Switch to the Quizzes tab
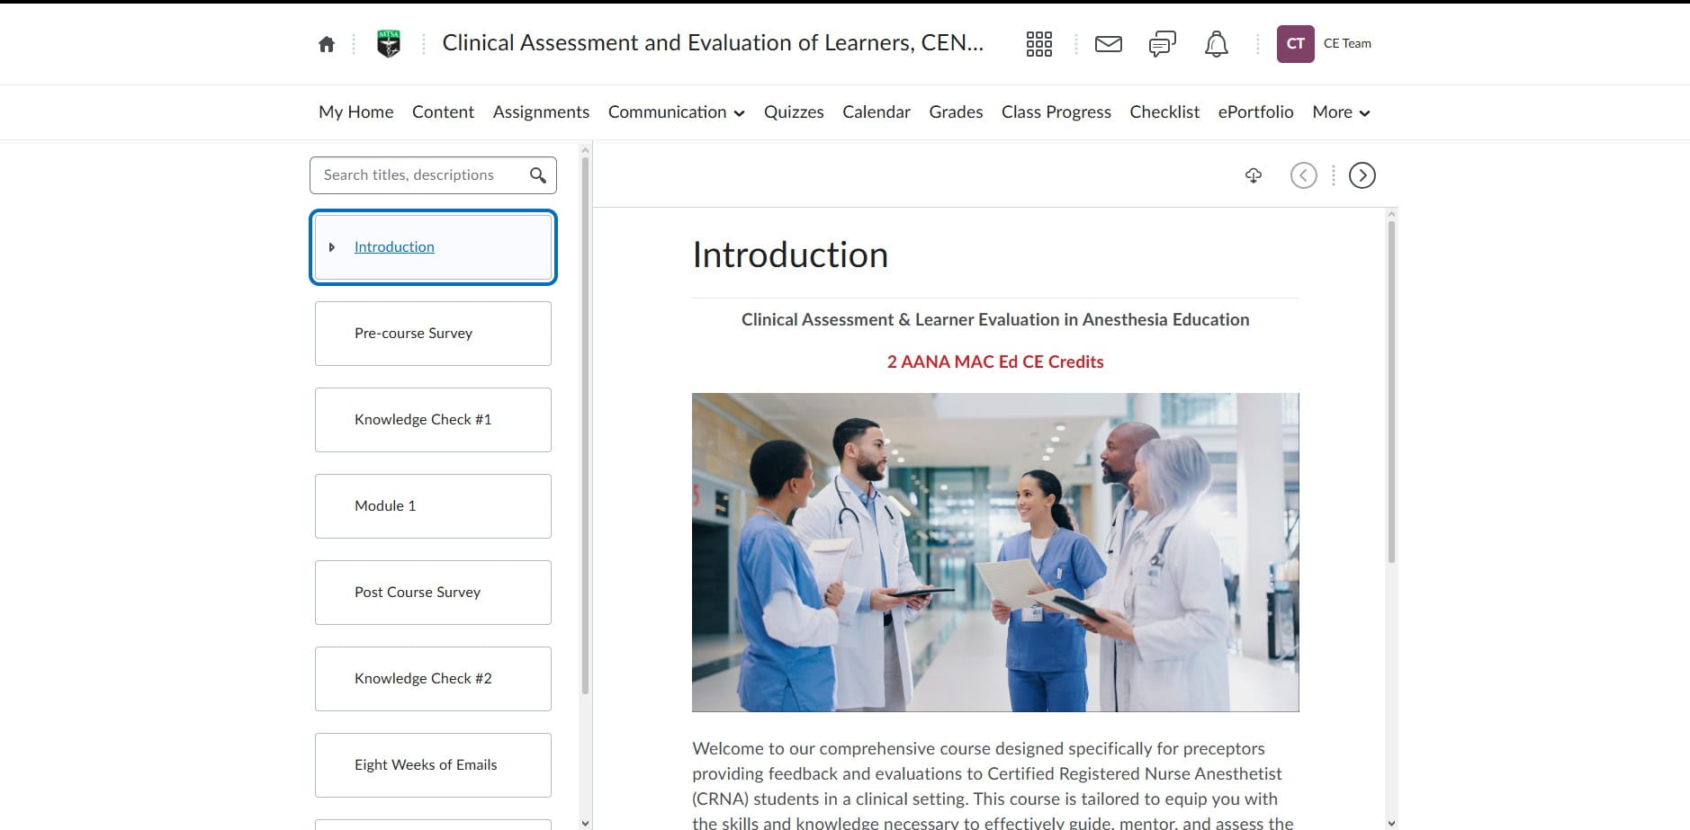1690x830 pixels. (x=794, y=112)
